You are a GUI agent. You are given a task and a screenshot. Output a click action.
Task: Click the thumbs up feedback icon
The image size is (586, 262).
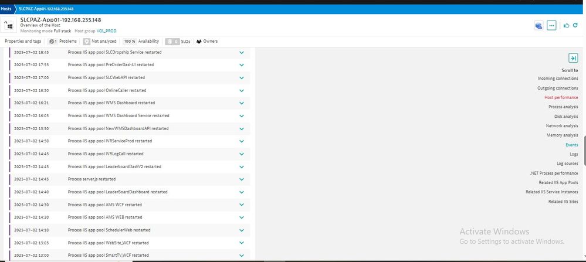click(x=566, y=25)
